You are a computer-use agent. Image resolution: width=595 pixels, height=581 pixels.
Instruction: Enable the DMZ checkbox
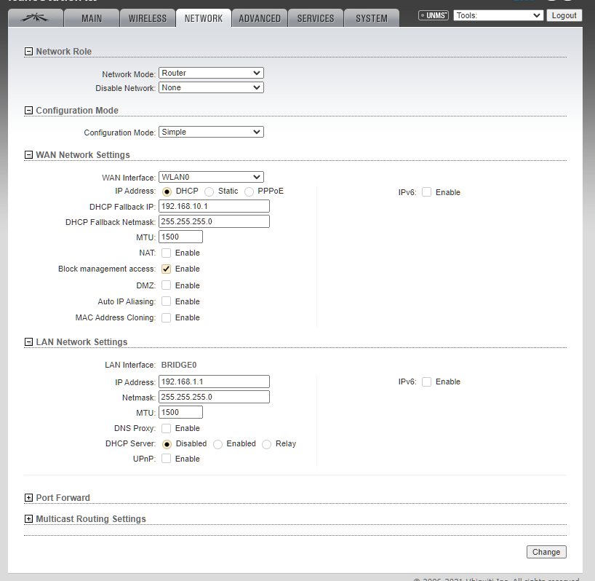[x=166, y=285]
